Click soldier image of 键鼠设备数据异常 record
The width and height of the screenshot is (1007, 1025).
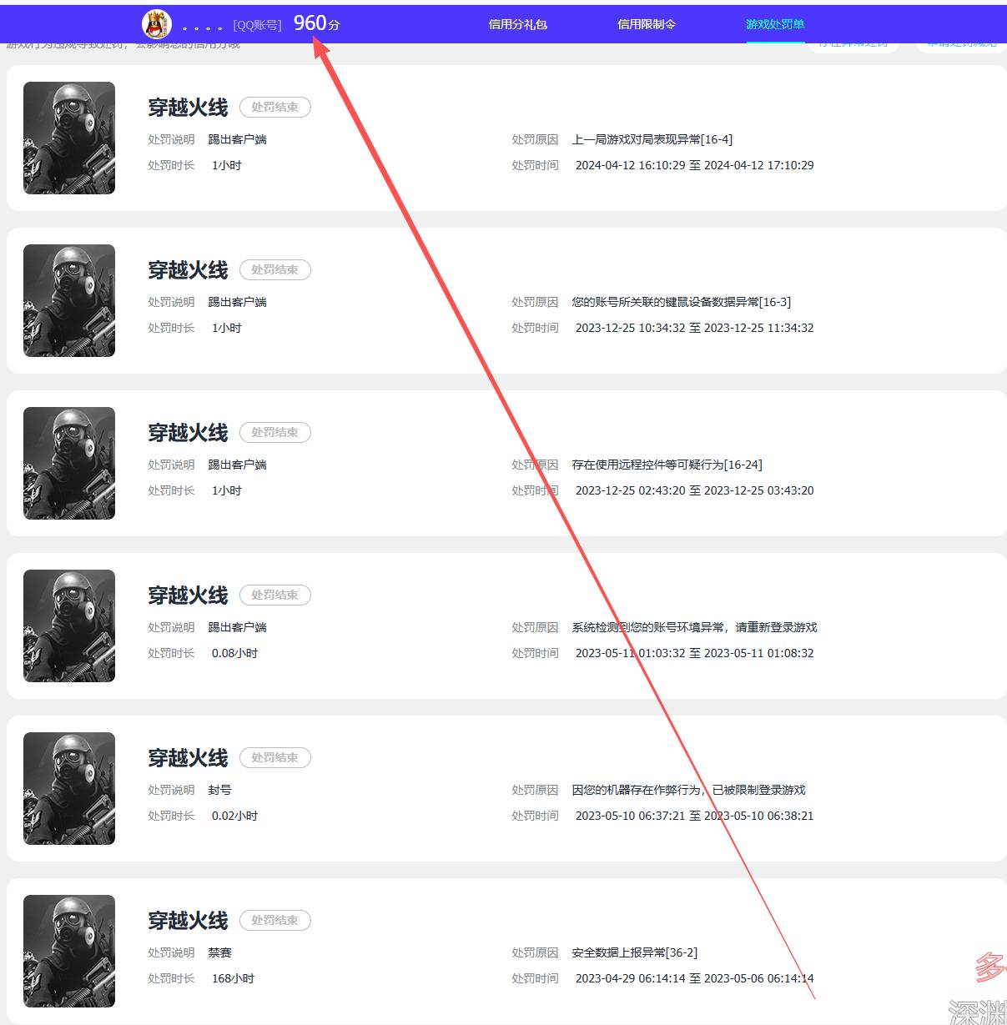click(69, 300)
